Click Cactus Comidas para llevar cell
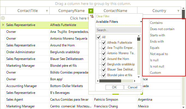The height and width of the screenshot is (109, 186). pos(71,100)
